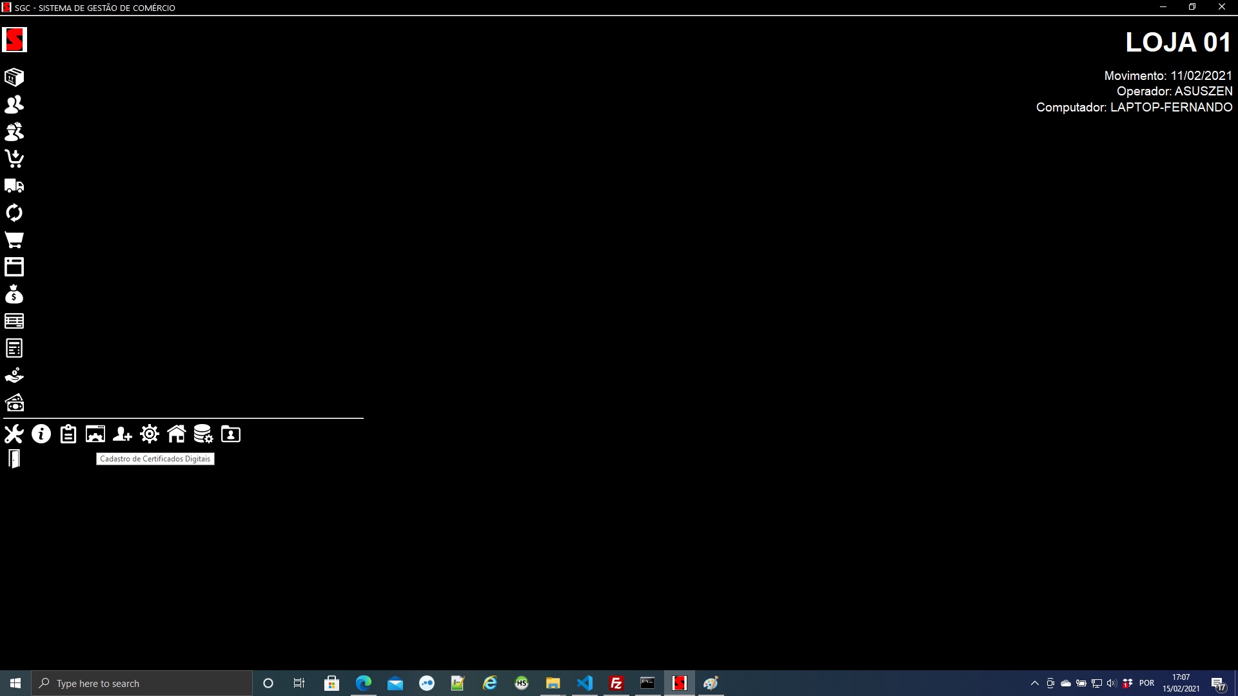Click the add user icon
1238x696 pixels.
(123, 434)
